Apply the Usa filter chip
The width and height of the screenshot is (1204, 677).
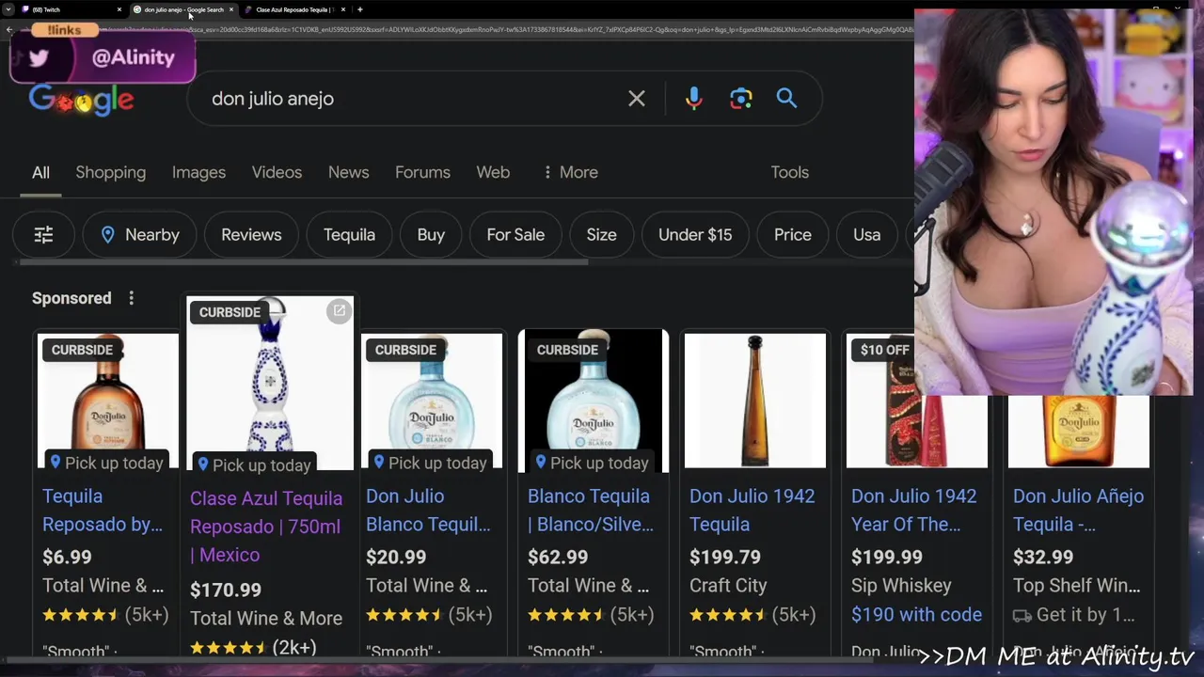click(866, 235)
